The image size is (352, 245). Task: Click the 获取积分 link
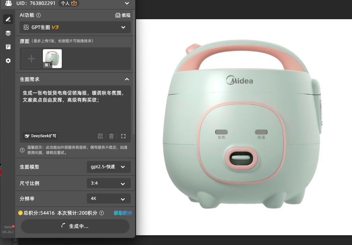click(123, 213)
